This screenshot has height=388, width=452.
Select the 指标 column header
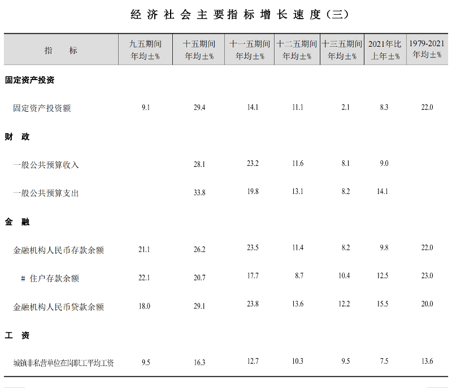point(61,50)
